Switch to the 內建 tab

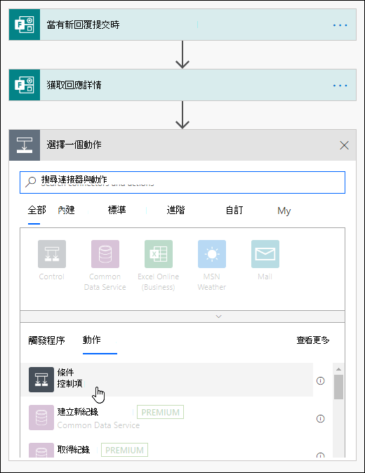[67, 210]
